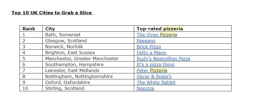This screenshot has width=253, height=104.
Task: Open The Oven Pizzeria link
Action: pos(157,35)
